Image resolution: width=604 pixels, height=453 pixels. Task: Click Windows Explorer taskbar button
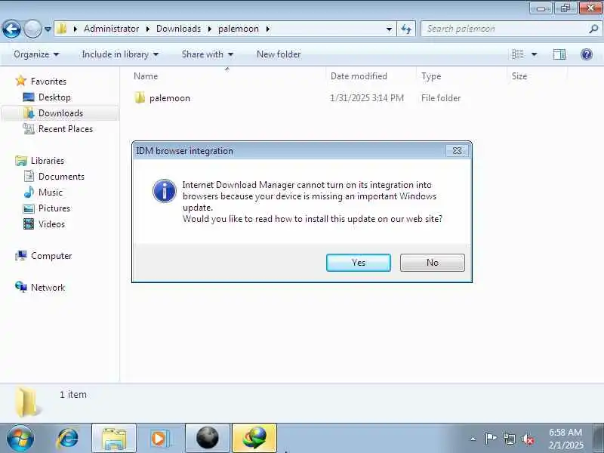point(114,439)
